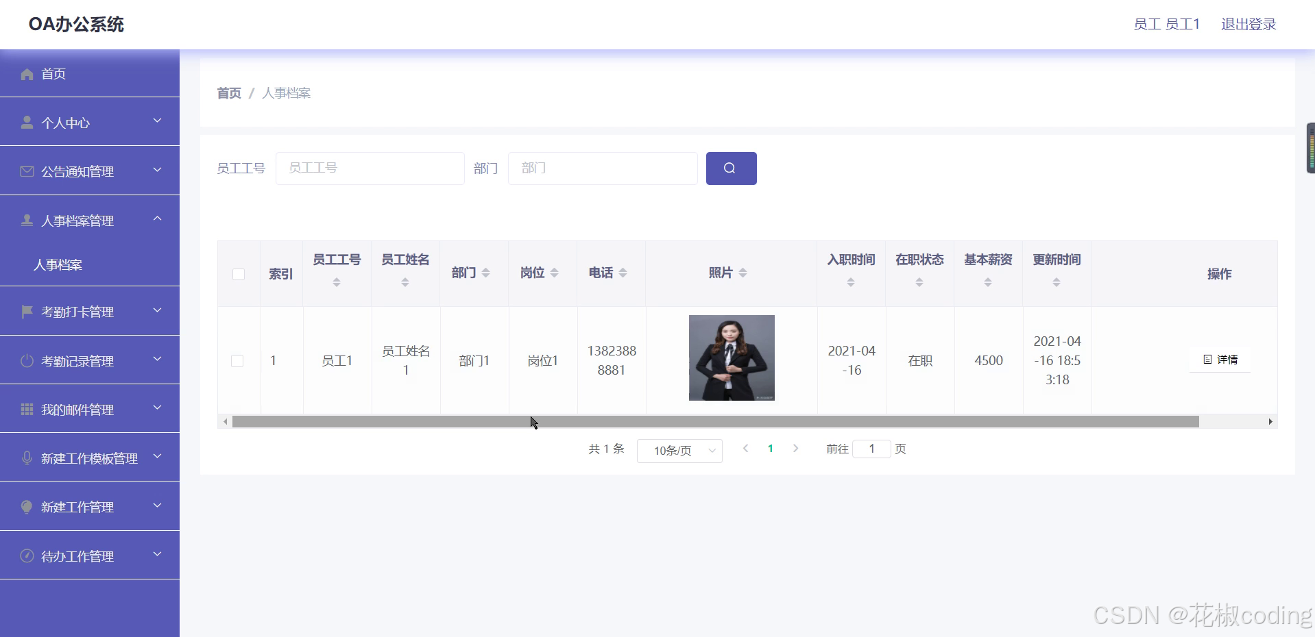Click the envelope icon beside 公告通知管理

pos(27,171)
